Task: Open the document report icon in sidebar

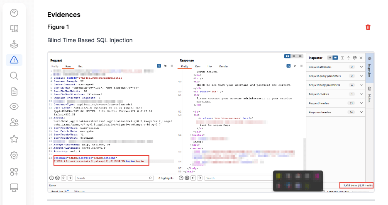Action: (x=14, y=92)
